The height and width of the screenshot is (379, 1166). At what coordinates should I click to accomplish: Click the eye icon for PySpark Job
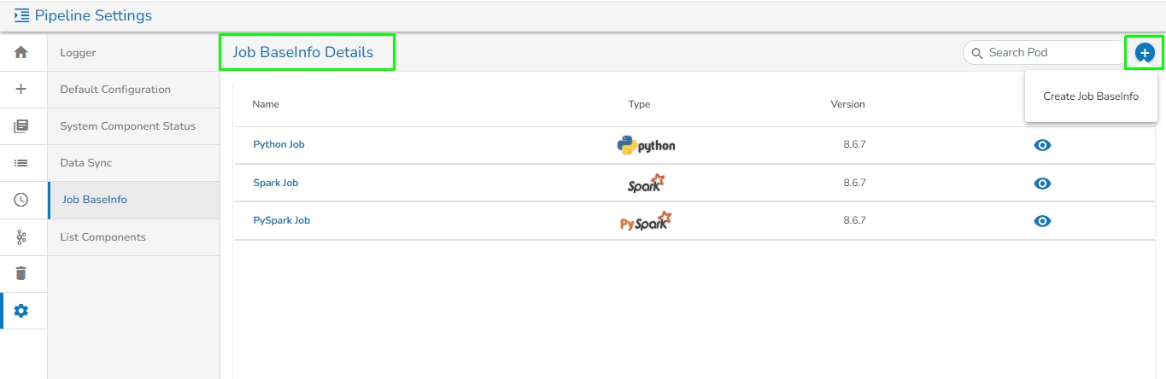click(x=1042, y=221)
